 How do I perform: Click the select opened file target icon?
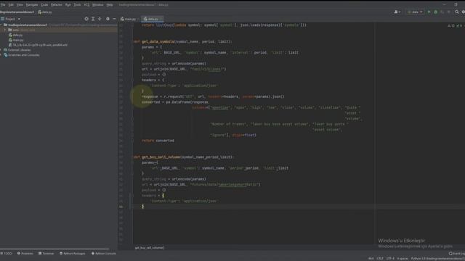click(86, 19)
